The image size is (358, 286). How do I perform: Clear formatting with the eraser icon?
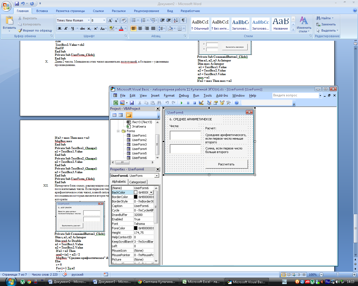(124, 20)
